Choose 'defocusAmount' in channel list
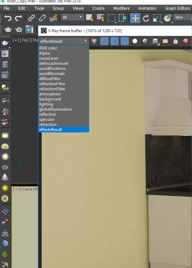192x268 pixels. (x=64, y=63)
